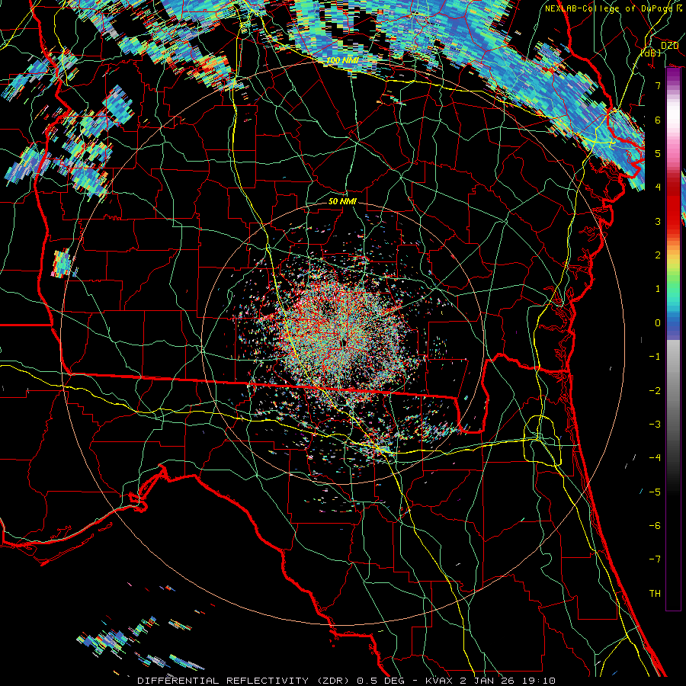Click the -3 value on color scale
Screen dimensions: 686x686
[x=655, y=425]
